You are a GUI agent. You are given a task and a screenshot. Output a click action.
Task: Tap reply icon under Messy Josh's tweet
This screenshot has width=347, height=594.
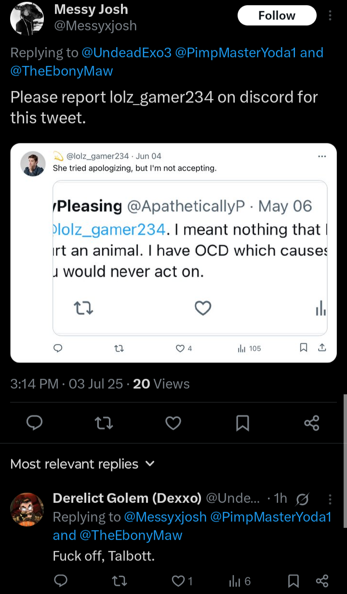[x=34, y=423]
